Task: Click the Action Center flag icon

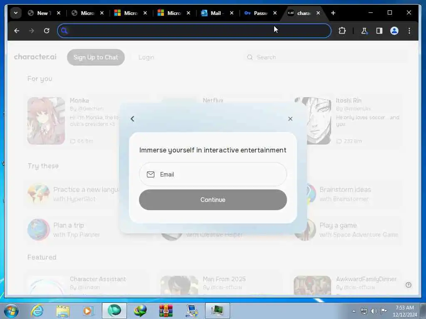Action: (x=384, y=311)
